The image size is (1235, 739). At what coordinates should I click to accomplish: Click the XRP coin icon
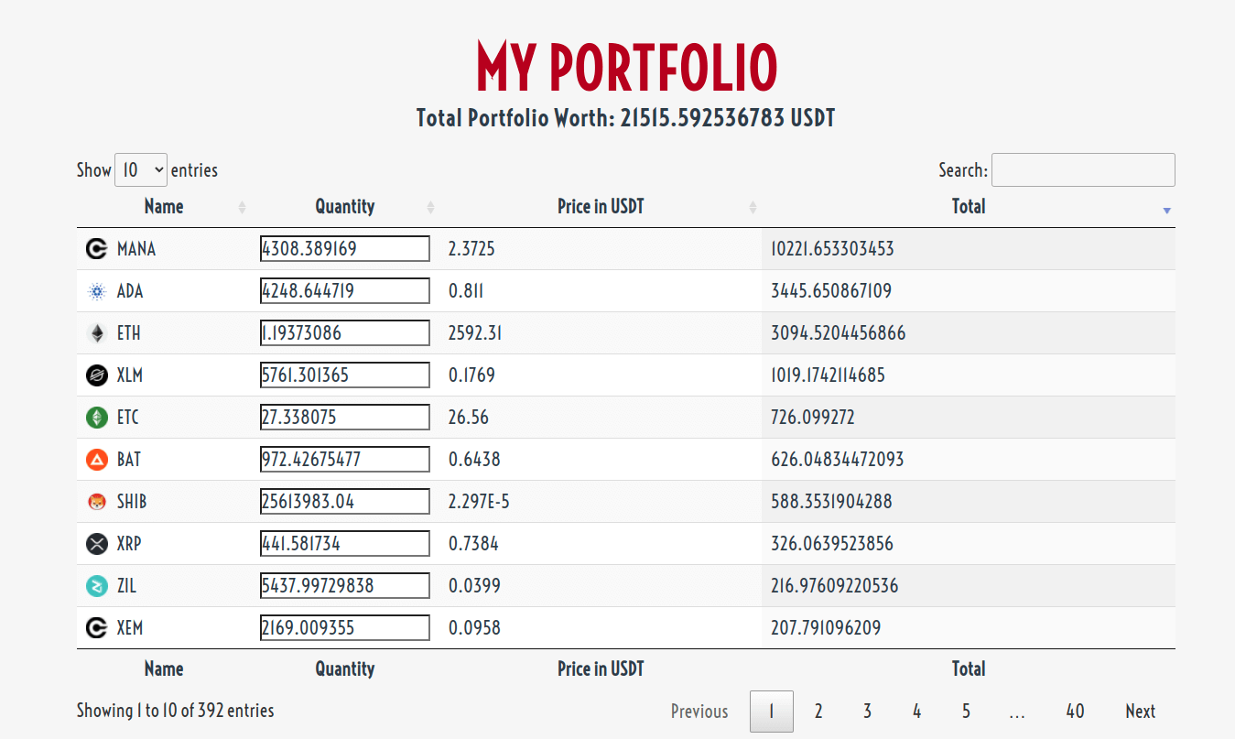point(96,544)
